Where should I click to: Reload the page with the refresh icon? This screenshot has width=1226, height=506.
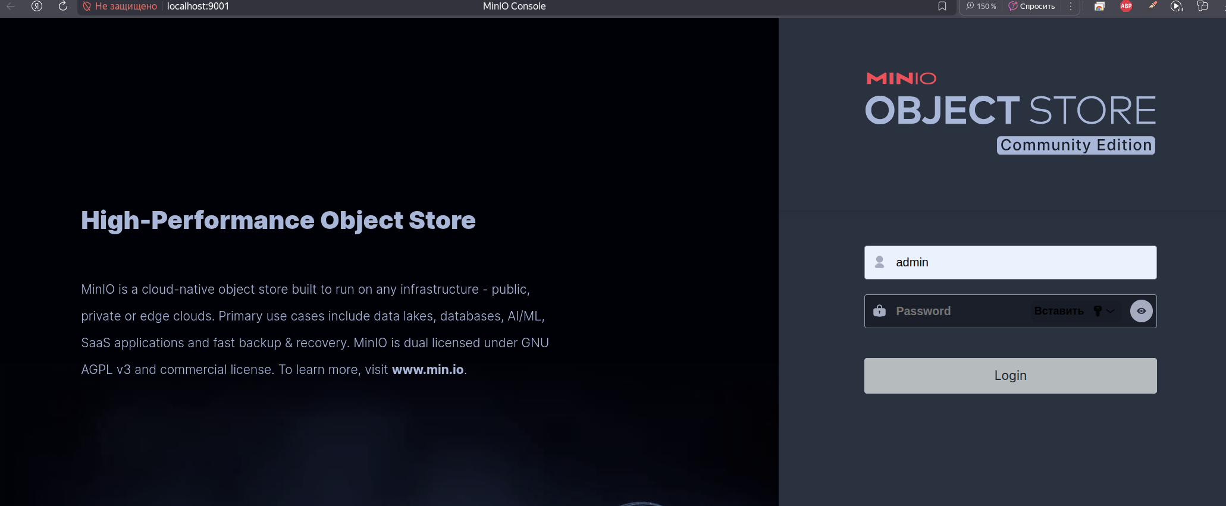63,7
